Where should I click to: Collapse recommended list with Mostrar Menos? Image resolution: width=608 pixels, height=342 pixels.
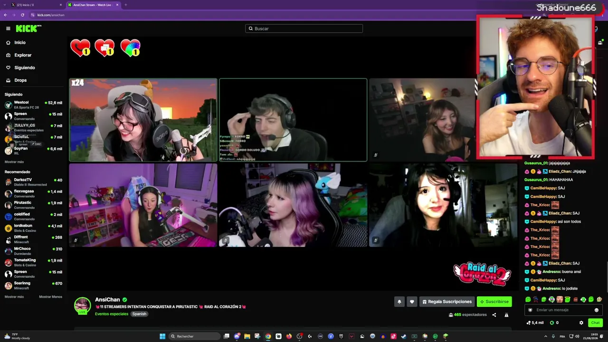[x=50, y=297]
